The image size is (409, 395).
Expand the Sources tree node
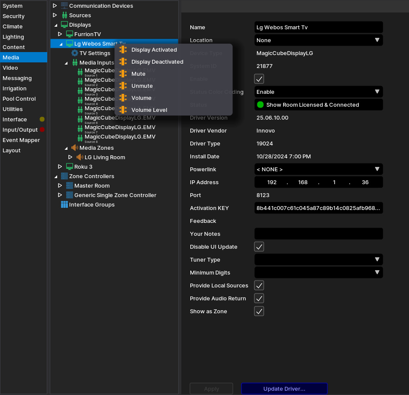(55, 15)
